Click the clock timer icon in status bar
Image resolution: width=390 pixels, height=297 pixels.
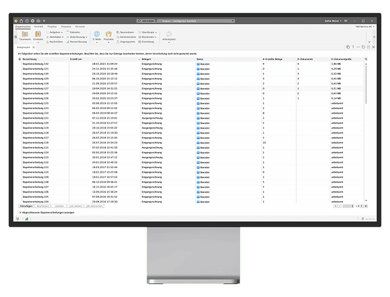pos(363,219)
